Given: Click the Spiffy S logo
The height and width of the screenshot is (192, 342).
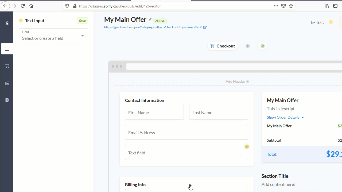Looking at the screenshot, I should click(x=7, y=23).
